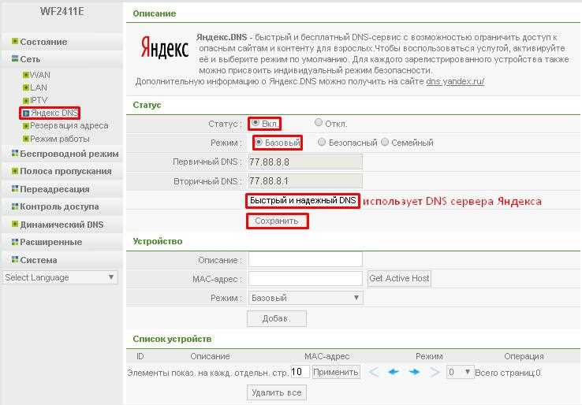Open the IPTV settings page

[39, 100]
